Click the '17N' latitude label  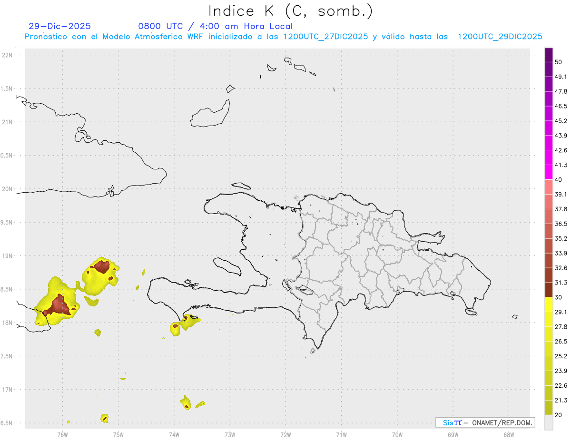pyautogui.click(x=8, y=390)
